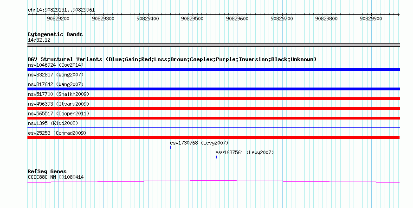Open variant nsv832857 (Wong2007) label
Screen dimensions: 413x208
[56, 75]
